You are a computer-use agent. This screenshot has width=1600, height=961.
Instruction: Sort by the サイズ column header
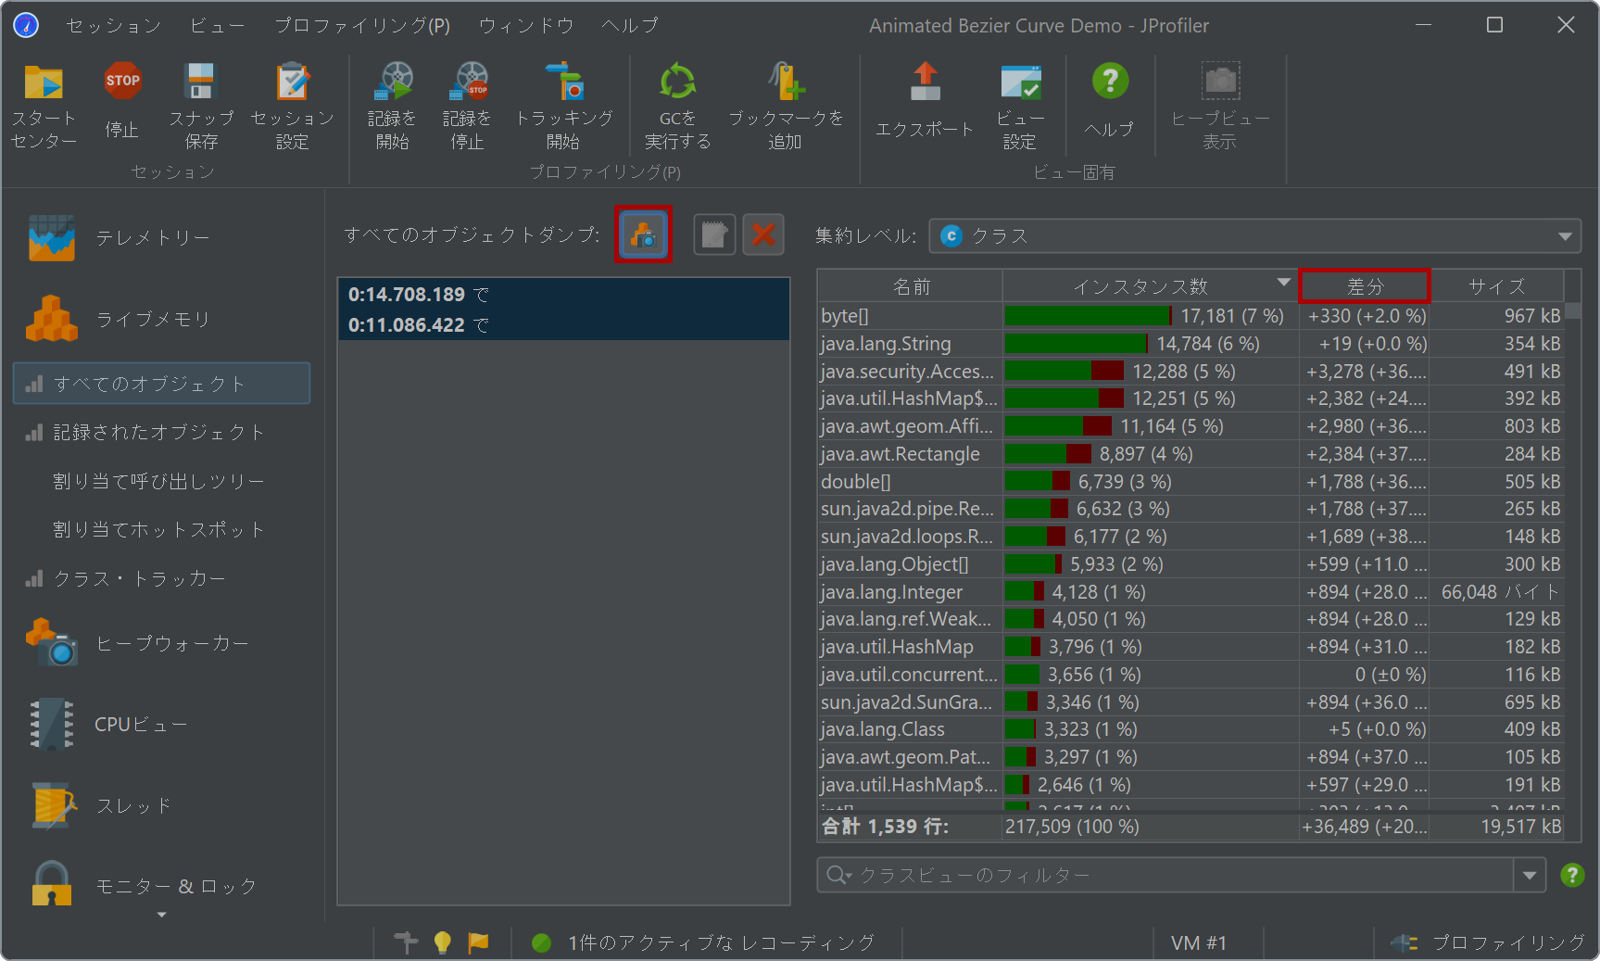pyautogui.click(x=1497, y=286)
